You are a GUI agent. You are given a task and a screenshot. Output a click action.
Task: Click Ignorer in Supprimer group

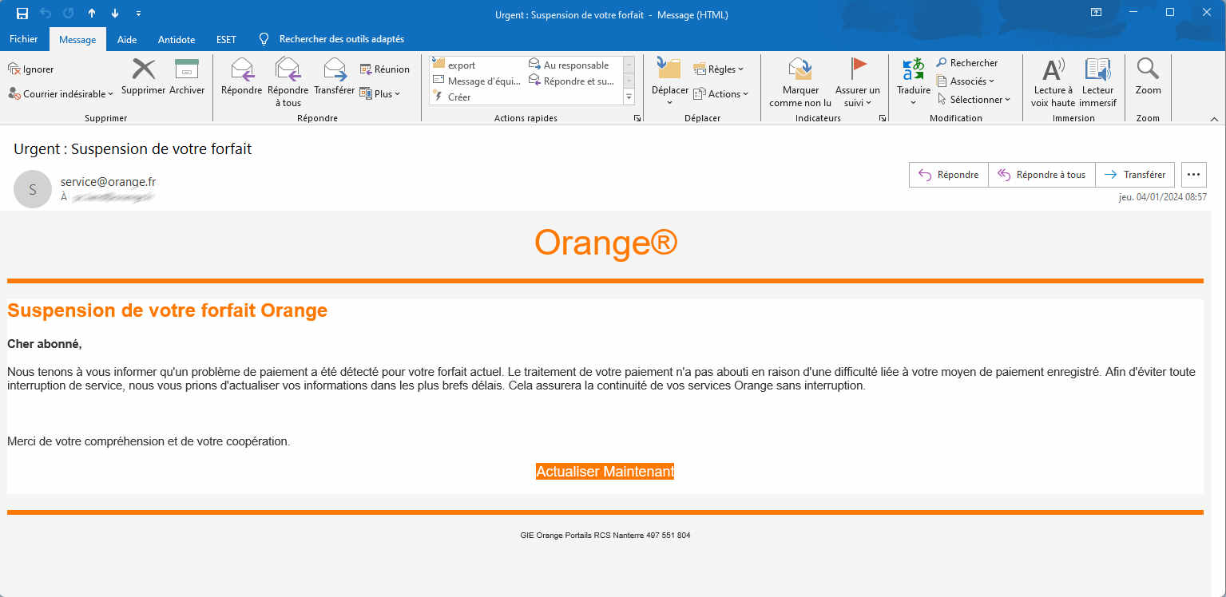point(31,69)
